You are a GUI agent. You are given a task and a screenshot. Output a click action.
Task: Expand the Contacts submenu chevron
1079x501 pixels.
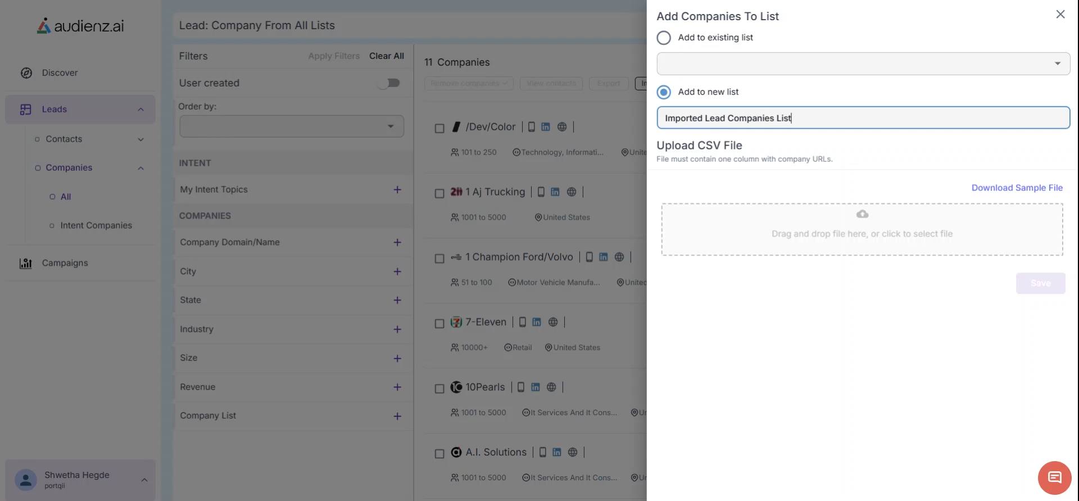pos(140,139)
